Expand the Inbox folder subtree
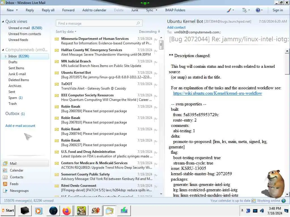 point(6,56)
